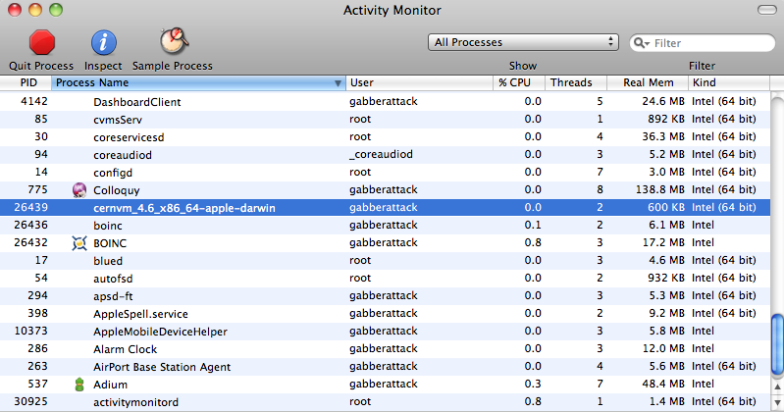Select the lowercase boinc process

point(108,226)
